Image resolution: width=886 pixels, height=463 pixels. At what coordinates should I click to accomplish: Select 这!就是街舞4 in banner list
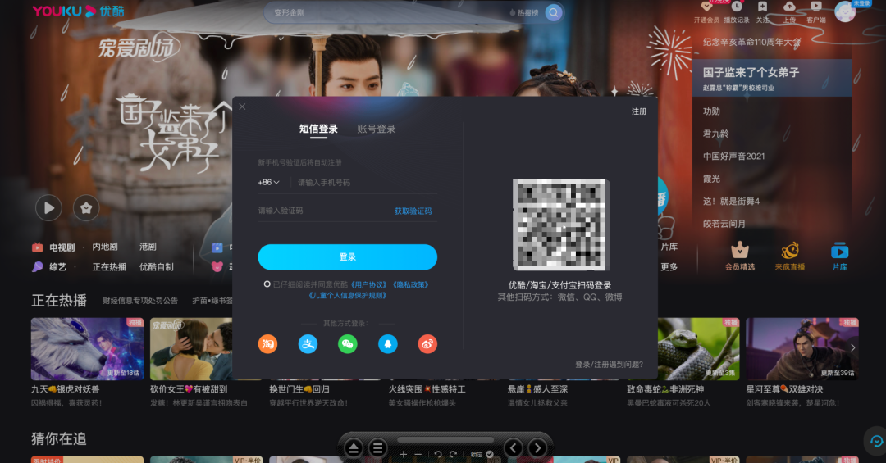[x=731, y=202]
